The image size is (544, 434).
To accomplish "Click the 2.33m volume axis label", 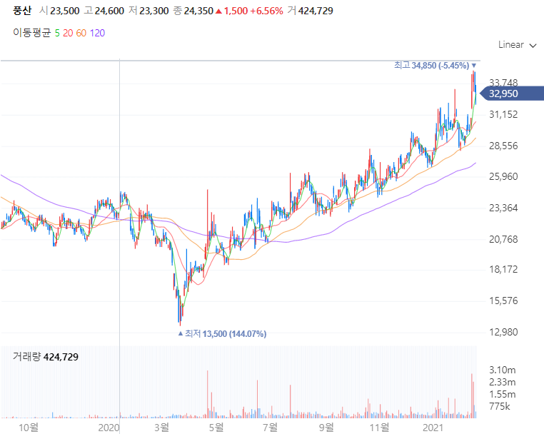I will click(x=503, y=383).
